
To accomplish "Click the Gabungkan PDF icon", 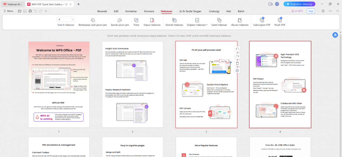I will [261, 21].
